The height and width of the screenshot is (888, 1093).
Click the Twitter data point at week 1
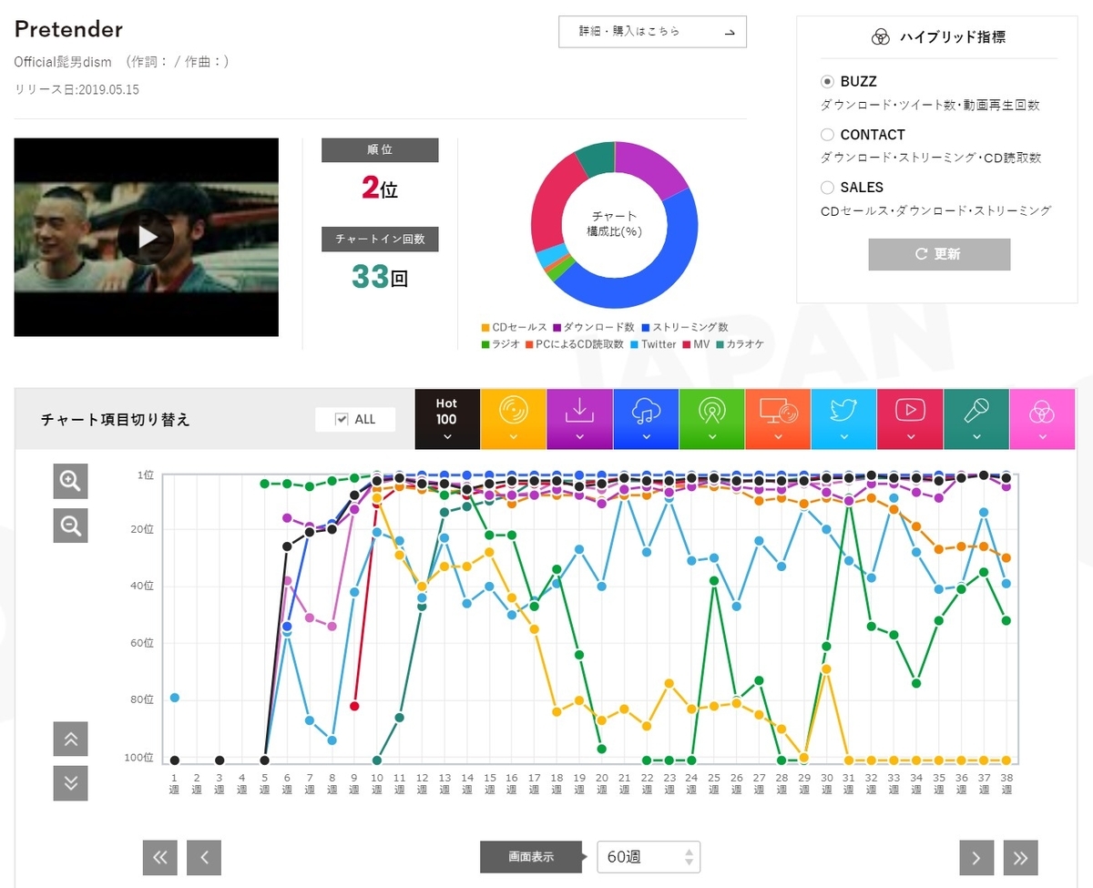[x=174, y=698]
